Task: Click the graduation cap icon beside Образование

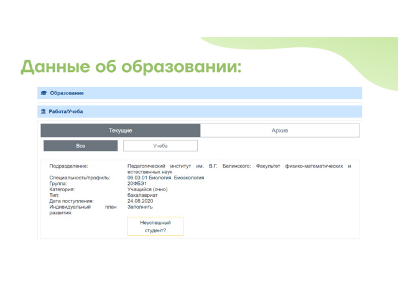Action: pos(44,93)
